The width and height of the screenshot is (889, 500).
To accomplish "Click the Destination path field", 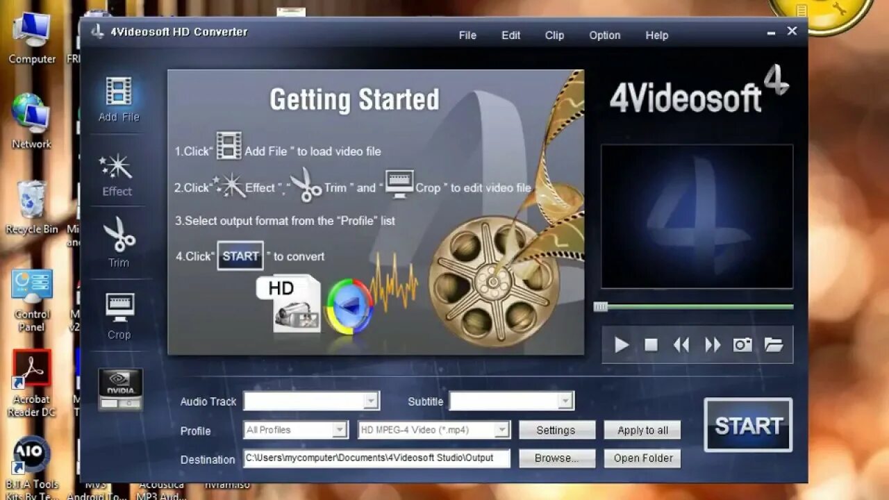I will click(x=376, y=458).
